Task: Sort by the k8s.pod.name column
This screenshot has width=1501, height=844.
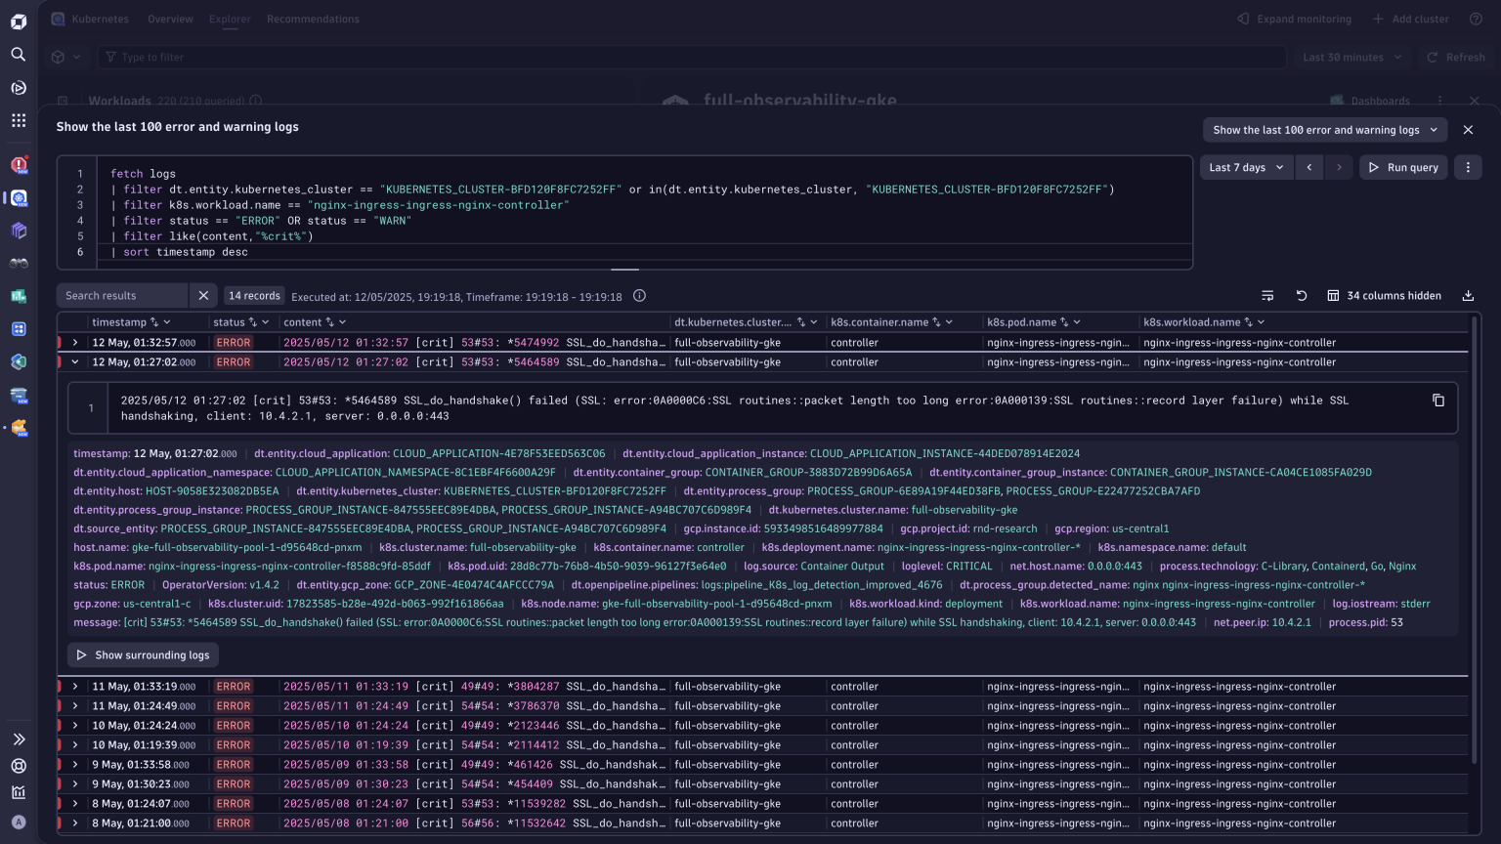Action: (1064, 322)
